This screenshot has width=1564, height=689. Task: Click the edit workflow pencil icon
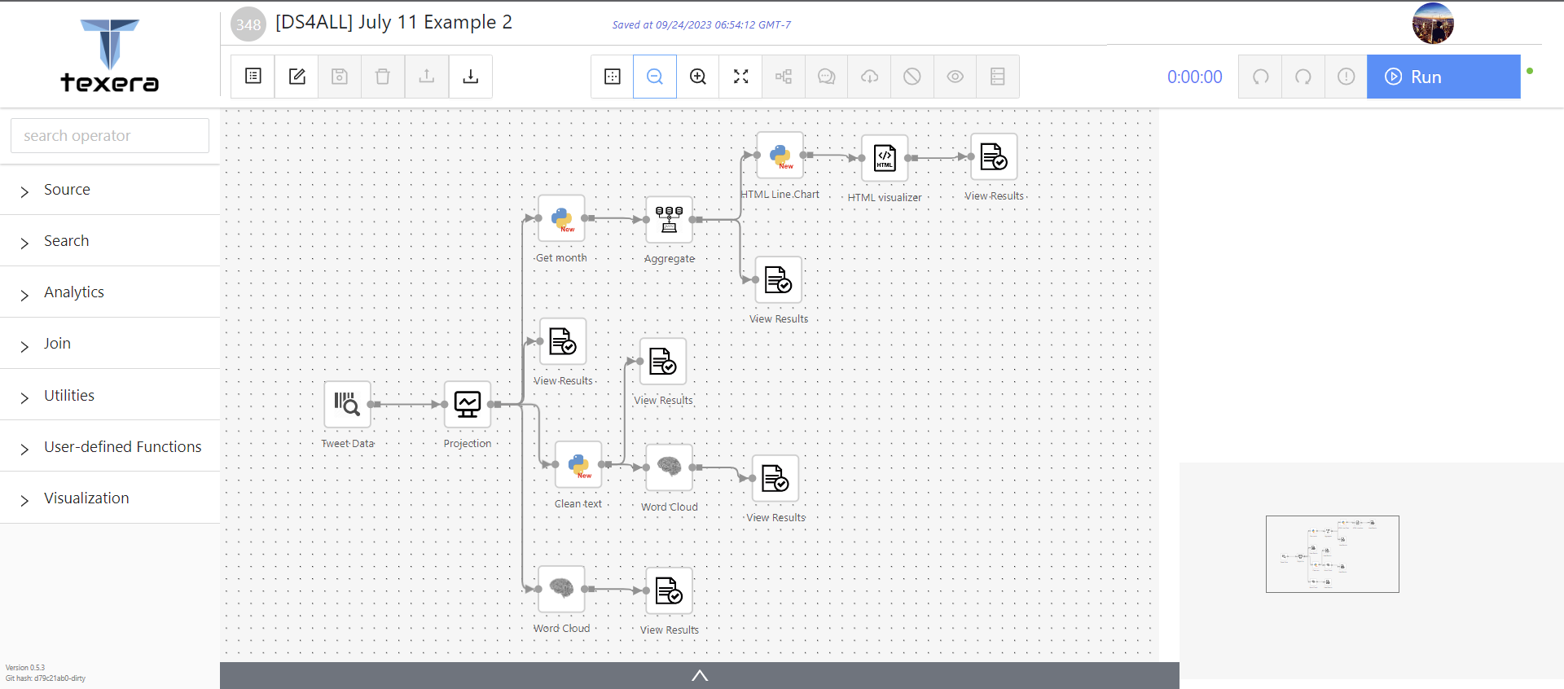pos(297,77)
